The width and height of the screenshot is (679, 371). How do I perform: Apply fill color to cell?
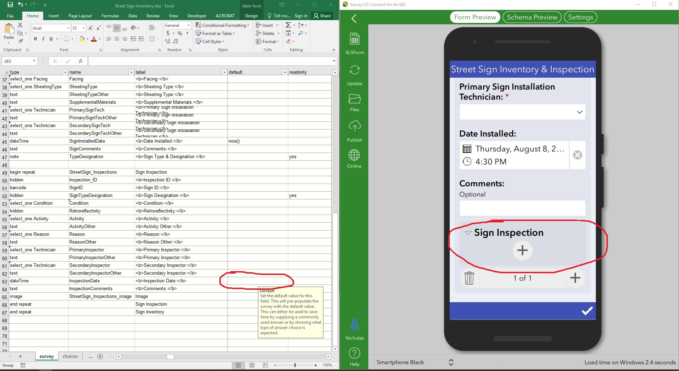82,39
